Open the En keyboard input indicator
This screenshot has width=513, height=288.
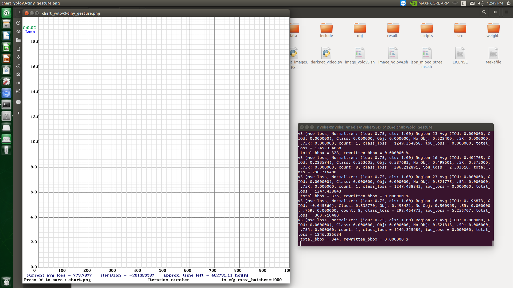pos(464,3)
